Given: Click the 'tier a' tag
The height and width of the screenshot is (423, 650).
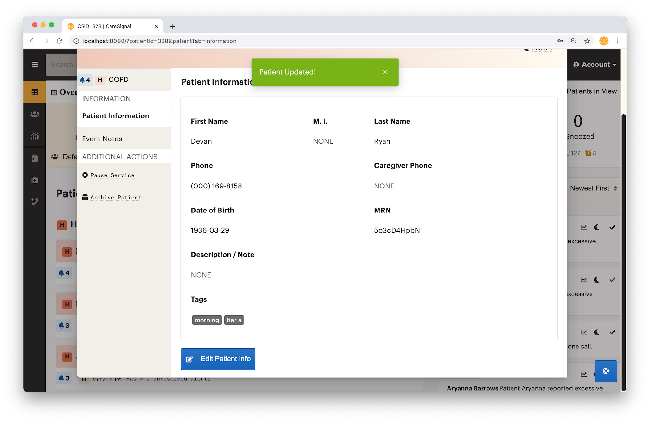Looking at the screenshot, I should click(234, 320).
